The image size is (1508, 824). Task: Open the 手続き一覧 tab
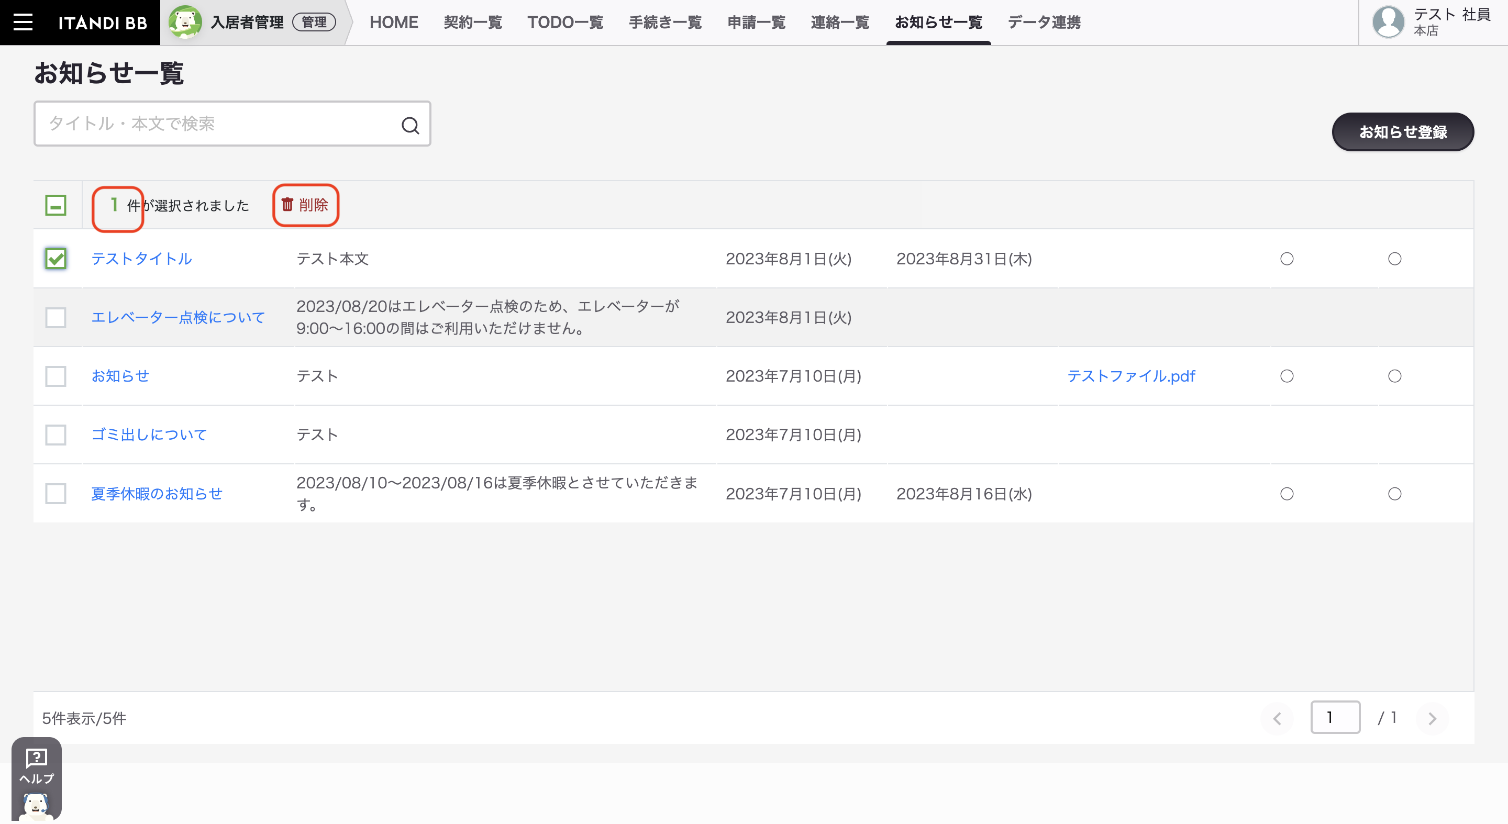[665, 22]
